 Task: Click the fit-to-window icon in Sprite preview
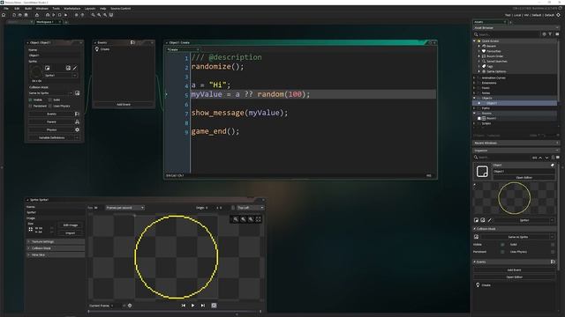(x=259, y=219)
